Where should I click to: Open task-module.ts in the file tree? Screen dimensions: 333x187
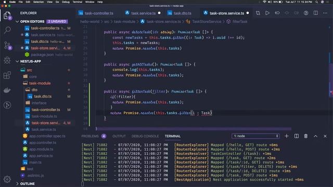pos(44,116)
